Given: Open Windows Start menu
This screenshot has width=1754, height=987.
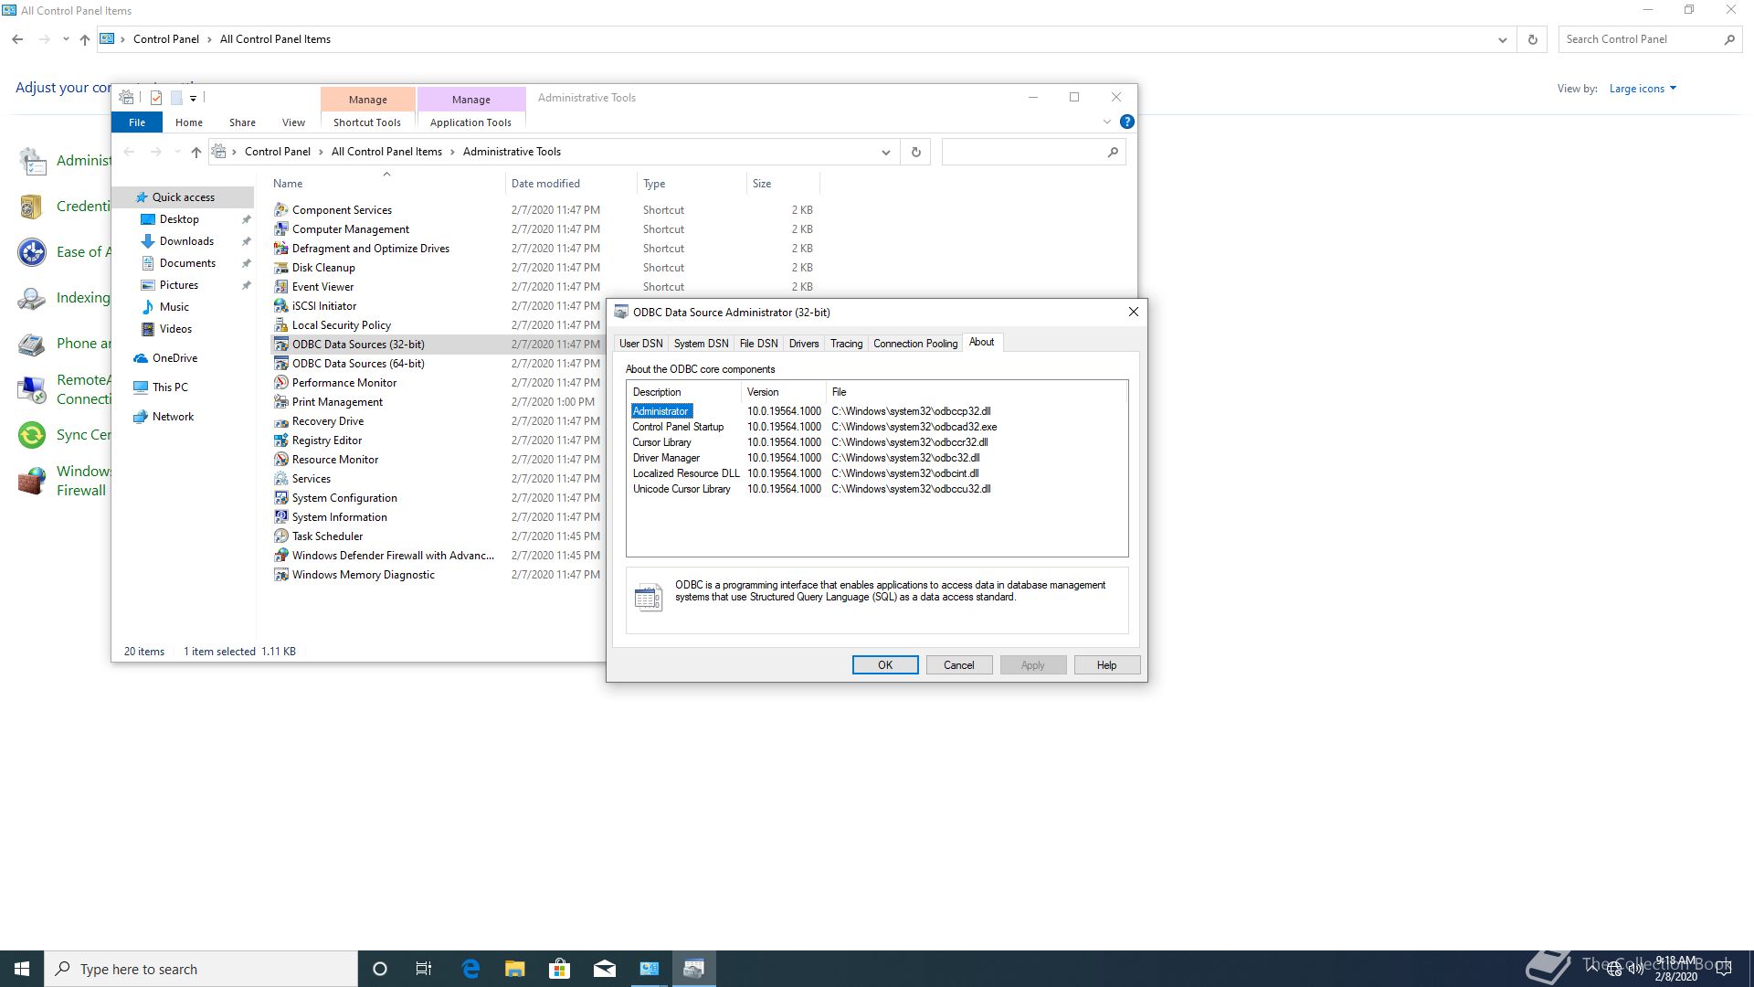Looking at the screenshot, I should [x=22, y=969].
